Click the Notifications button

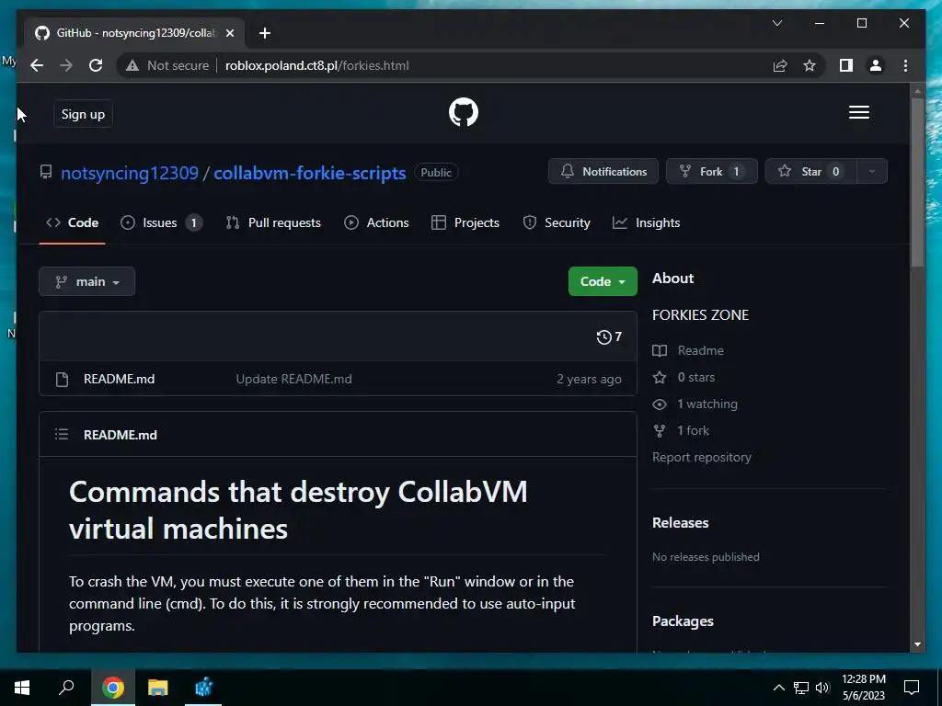pos(603,172)
